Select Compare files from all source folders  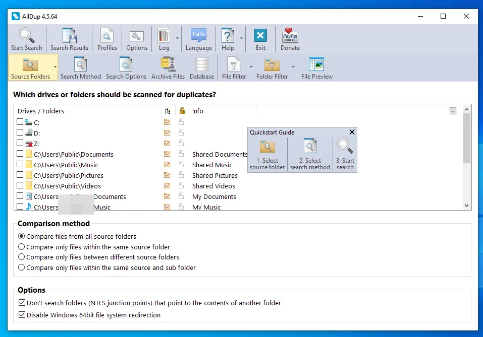pyautogui.click(x=77, y=236)
